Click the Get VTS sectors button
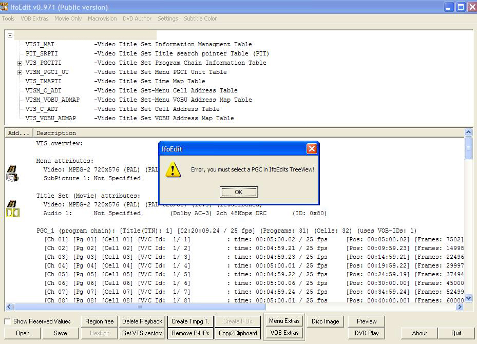This screenshot has height=344, width=477. [x=142, y=333]
